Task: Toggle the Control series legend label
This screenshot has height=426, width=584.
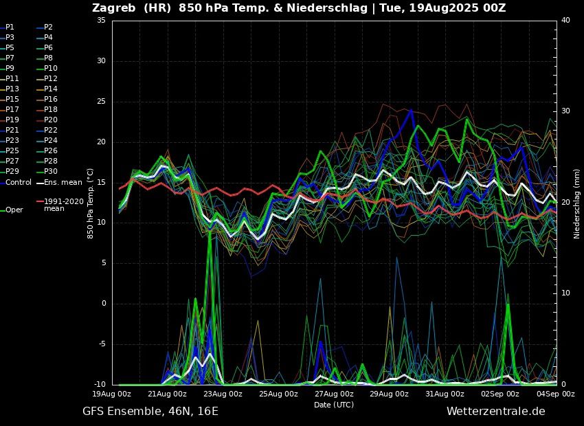Action: 19,182
